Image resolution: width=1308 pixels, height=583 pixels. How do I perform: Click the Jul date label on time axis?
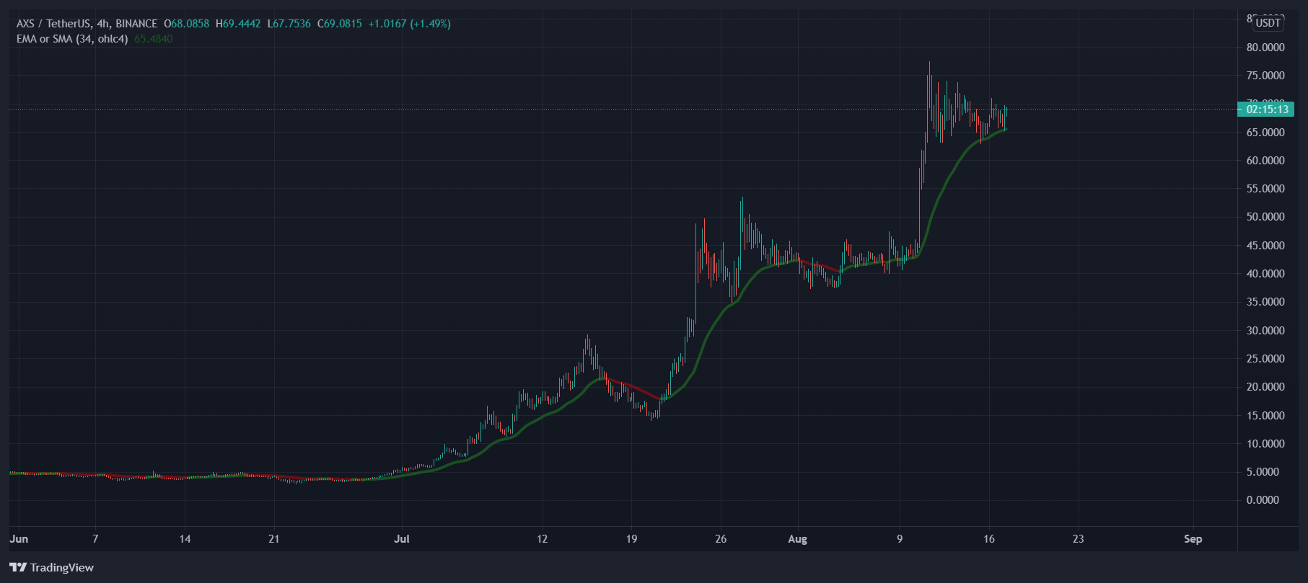coord(402,539)
